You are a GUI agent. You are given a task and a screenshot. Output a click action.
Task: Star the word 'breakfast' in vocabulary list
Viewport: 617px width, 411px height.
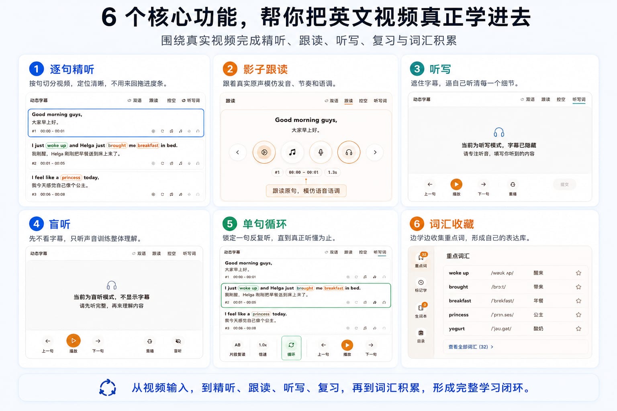tap(578, 301)
